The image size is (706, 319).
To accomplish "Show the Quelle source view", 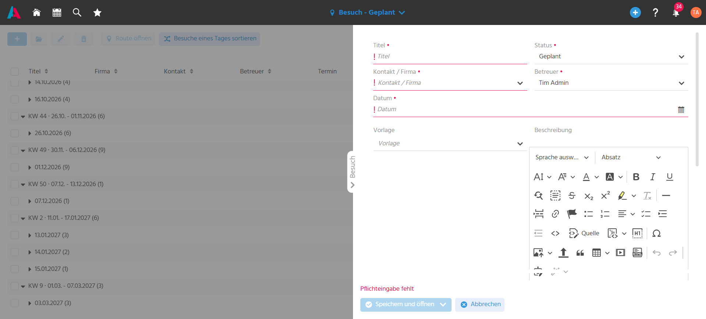I will pos(584,233).
